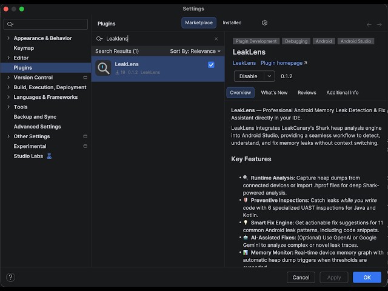Click the Plugin Development tag
Viewport: 388px width, 291px height.
pos(256,41)
